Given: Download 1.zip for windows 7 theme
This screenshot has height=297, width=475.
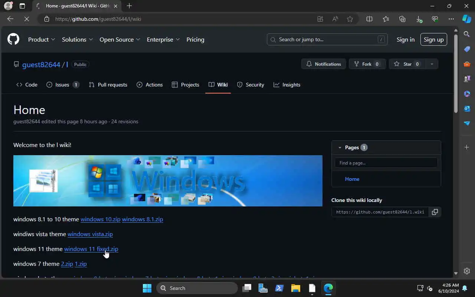Looking at the screenshot, I should click(x=81, y=264).
